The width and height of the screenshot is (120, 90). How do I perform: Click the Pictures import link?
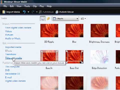(x=9, y=35)
